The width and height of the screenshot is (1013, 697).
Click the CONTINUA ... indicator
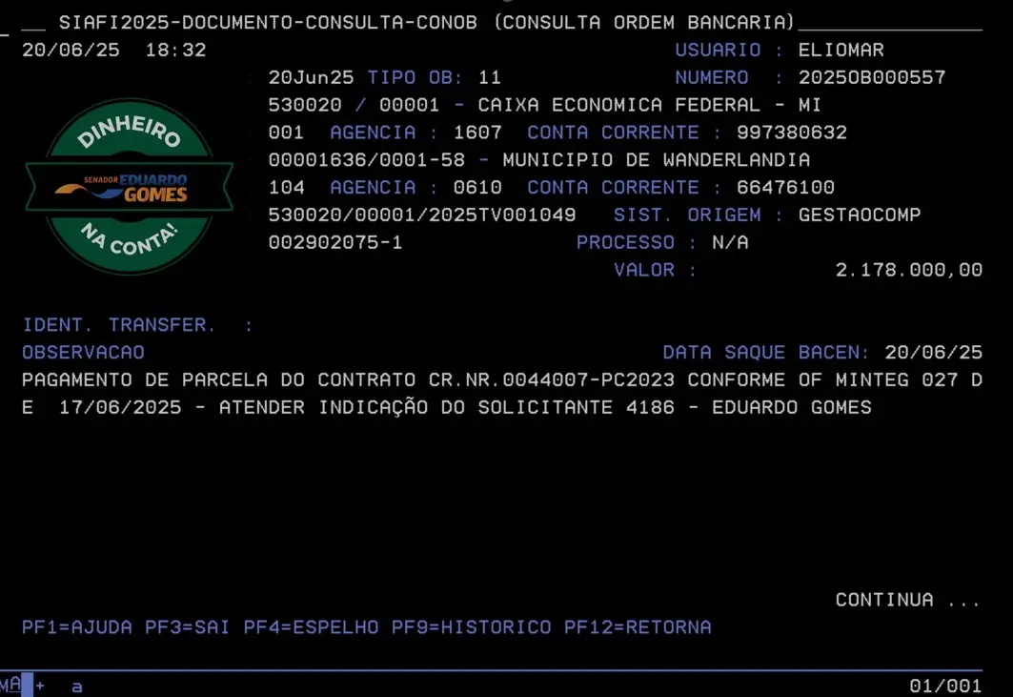point(907,600)
